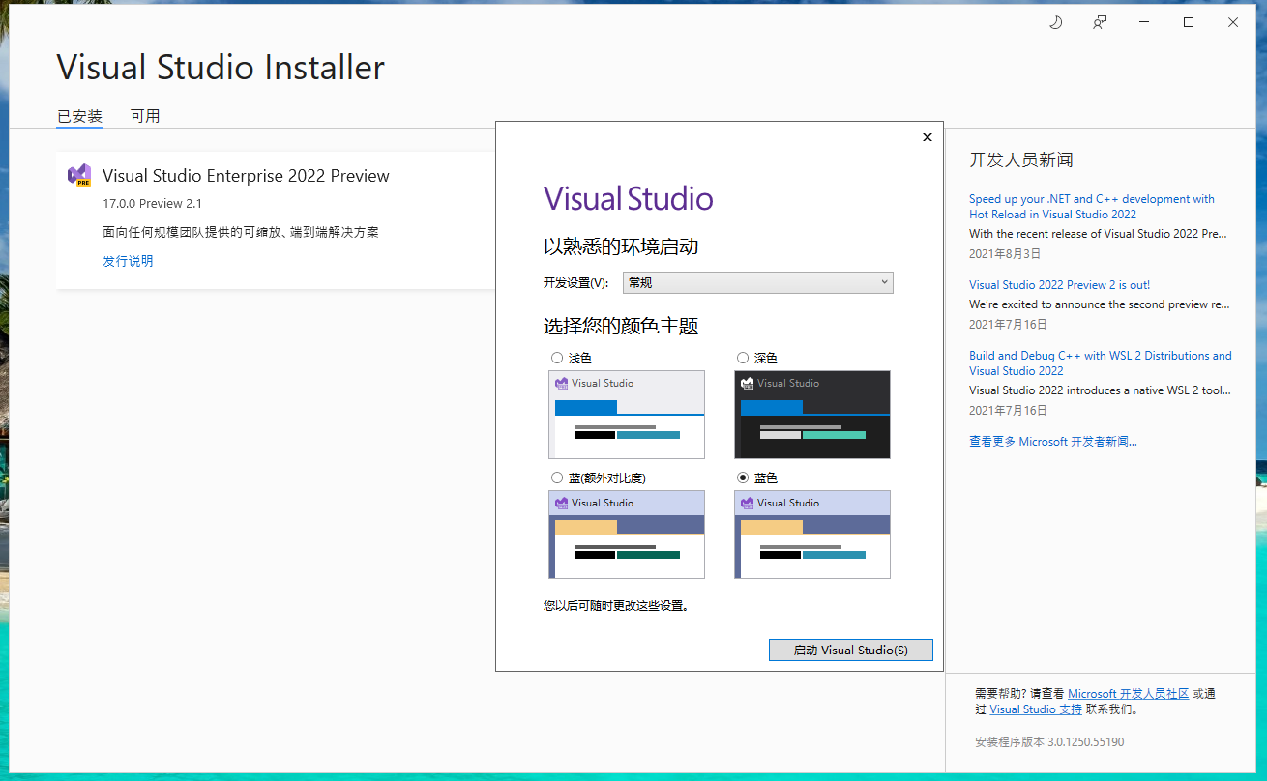Select the 蓝色 blue theme radio button
The image size is (1267, 781).
click(743, 477)
